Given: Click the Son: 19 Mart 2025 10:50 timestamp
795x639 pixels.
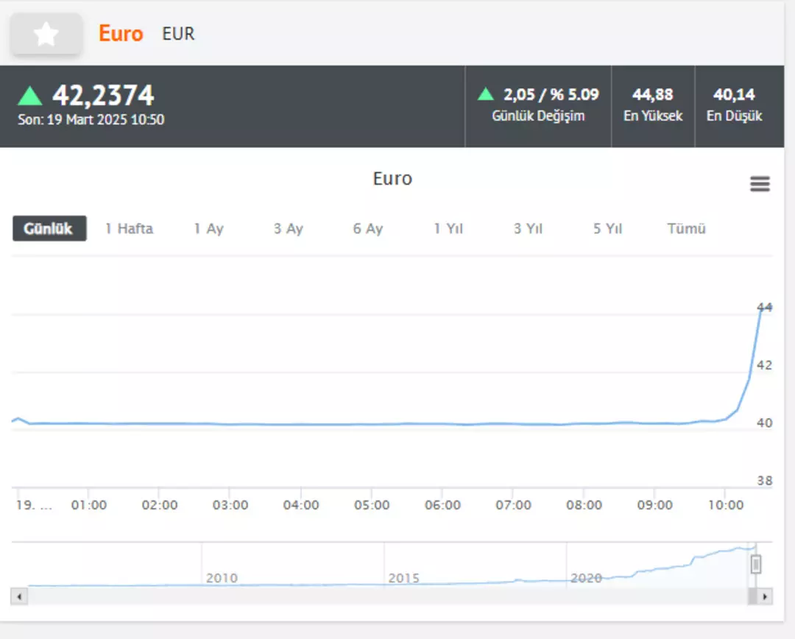Looking at the screenshot, I should pos(91,120).
